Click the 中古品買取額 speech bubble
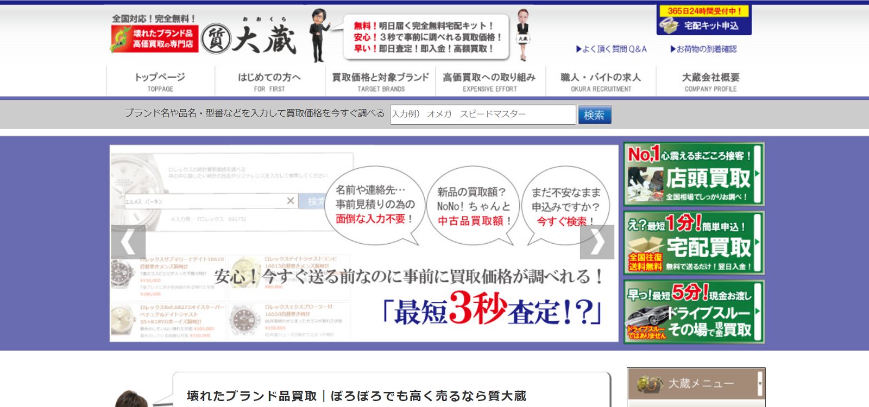Image resolution: width=869 pixels, height=407 pixels. click(x=474, y=206)
